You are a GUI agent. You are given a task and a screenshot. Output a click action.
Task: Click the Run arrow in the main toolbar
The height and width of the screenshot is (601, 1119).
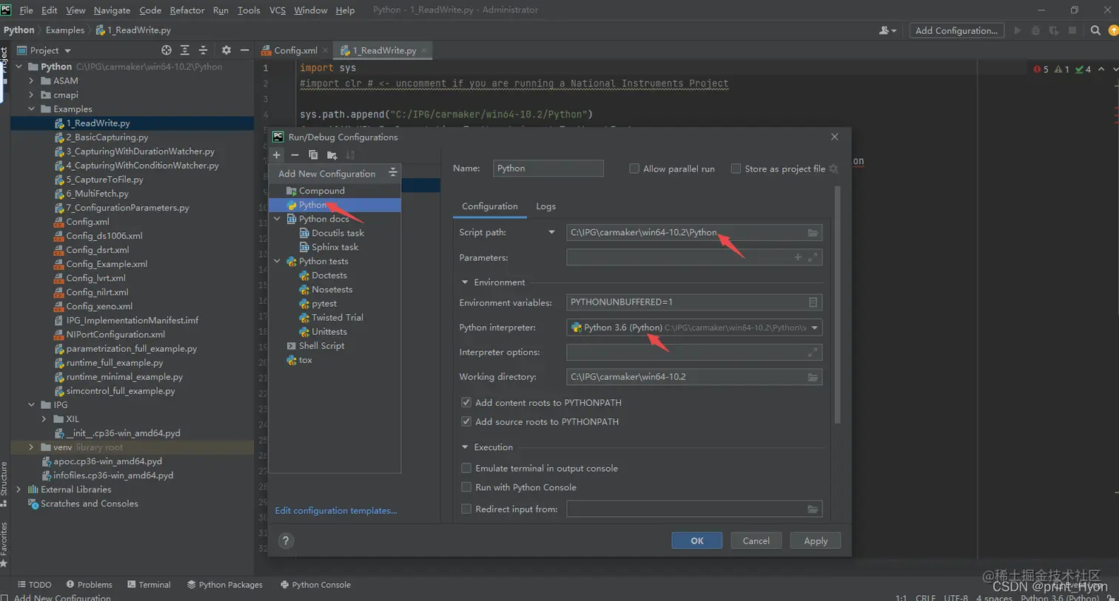click(1018, 30)
